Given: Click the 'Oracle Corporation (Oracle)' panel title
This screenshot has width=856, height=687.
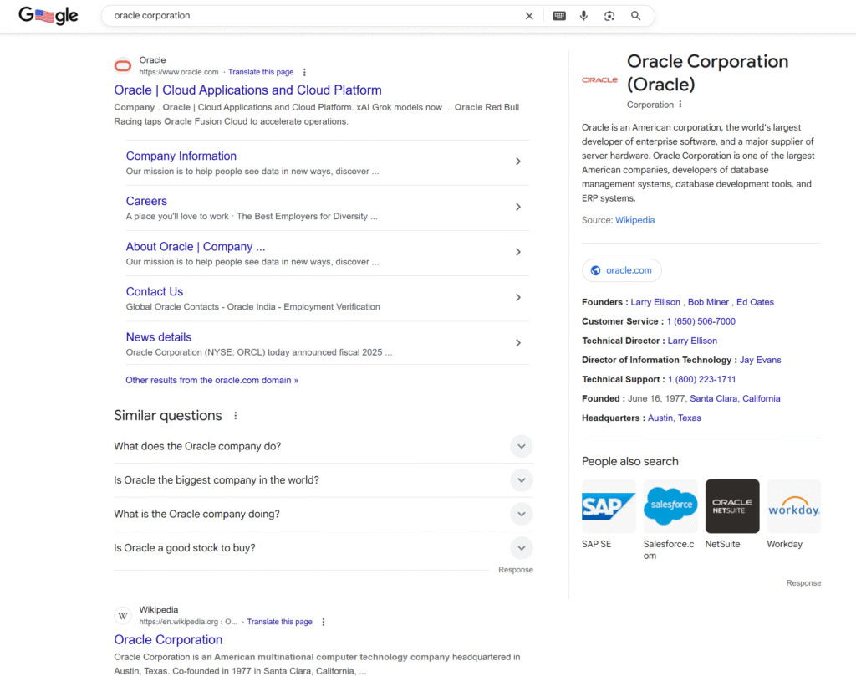Looking at the screenshot, I should click(707, 73).
